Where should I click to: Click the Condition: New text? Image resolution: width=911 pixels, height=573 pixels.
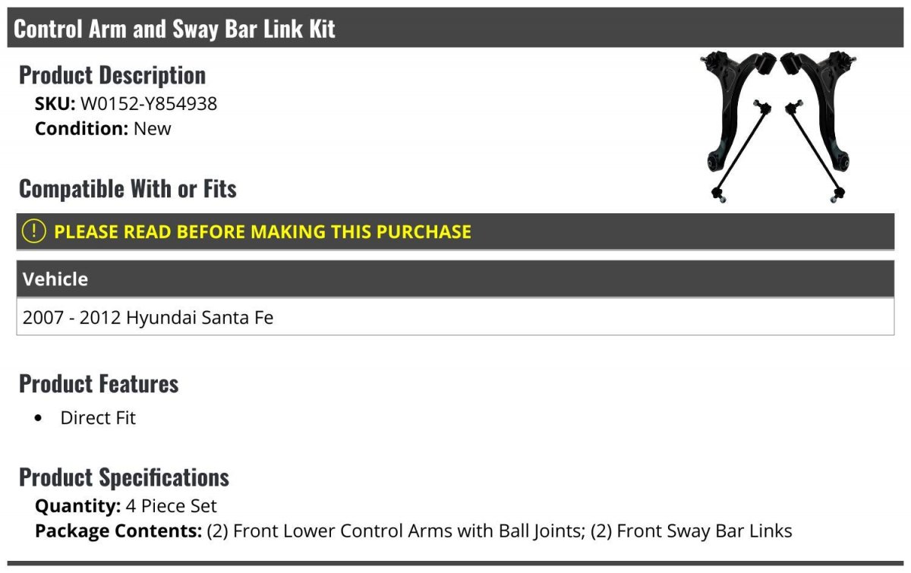(103, 128)
